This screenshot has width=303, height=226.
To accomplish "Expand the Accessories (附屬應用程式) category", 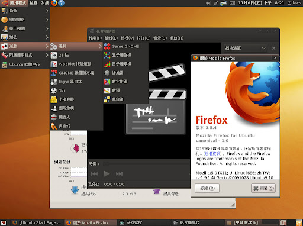I will click(x=25, y=55).
